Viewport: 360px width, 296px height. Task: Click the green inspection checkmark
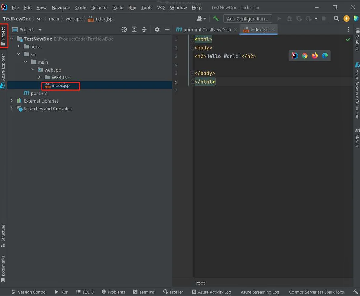(348, 39)
